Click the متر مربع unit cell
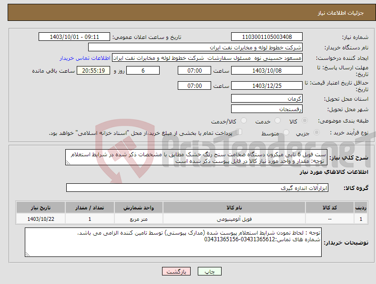The image size is (376, 284). (x=139, y=219)
